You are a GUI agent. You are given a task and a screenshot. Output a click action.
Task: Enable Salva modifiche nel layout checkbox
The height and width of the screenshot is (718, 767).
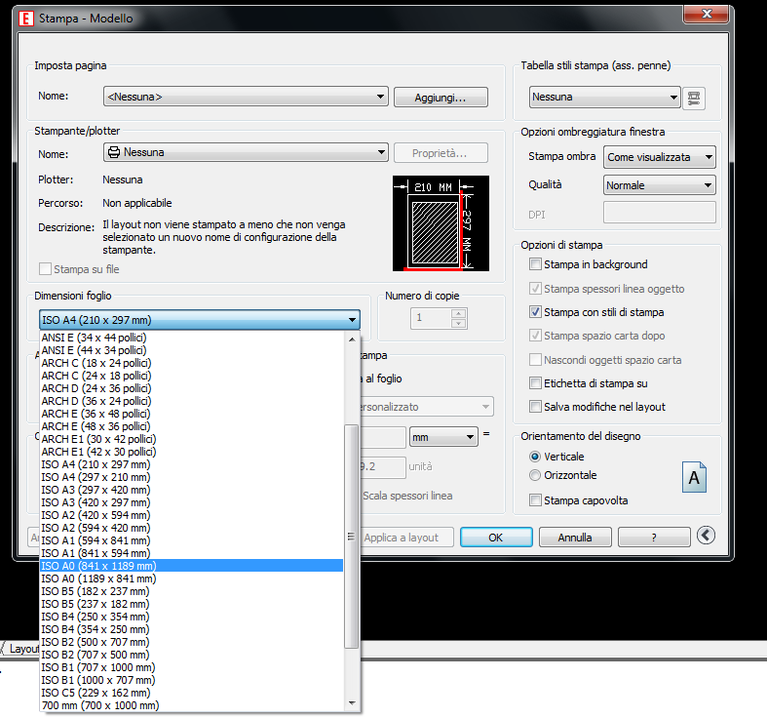(x=535, y=407)
